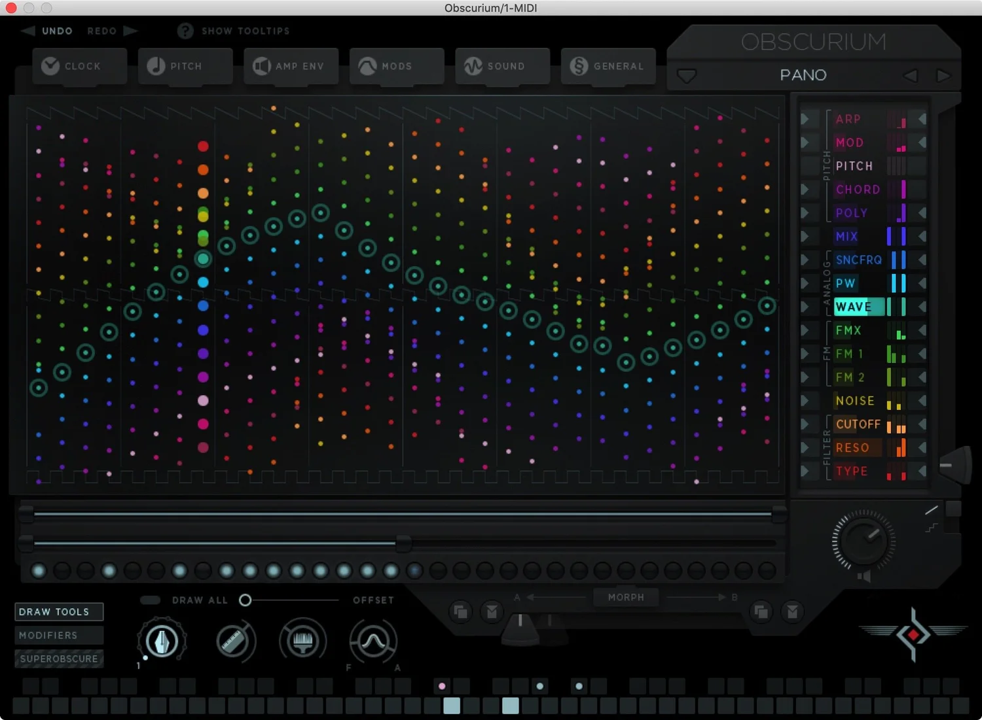
Task: Open the preset browser dropdown arrow
Action: (686, 75)
